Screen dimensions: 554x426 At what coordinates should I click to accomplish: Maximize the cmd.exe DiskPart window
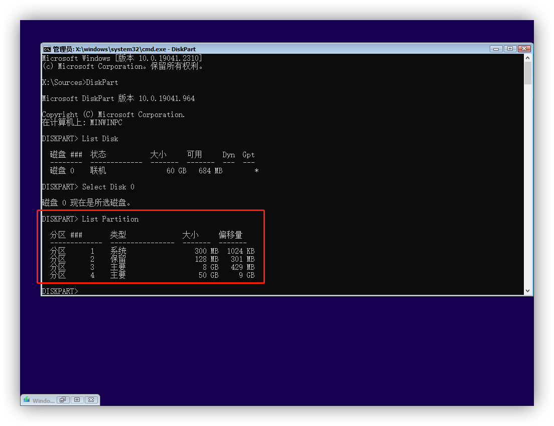click(510, 49)
